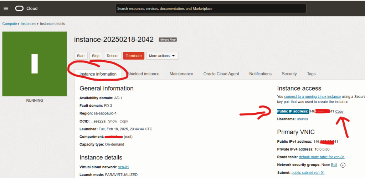This screenshot has height=178, width=365.
Task: Open connect to a running Linux instance link
Action: (312, 96)
